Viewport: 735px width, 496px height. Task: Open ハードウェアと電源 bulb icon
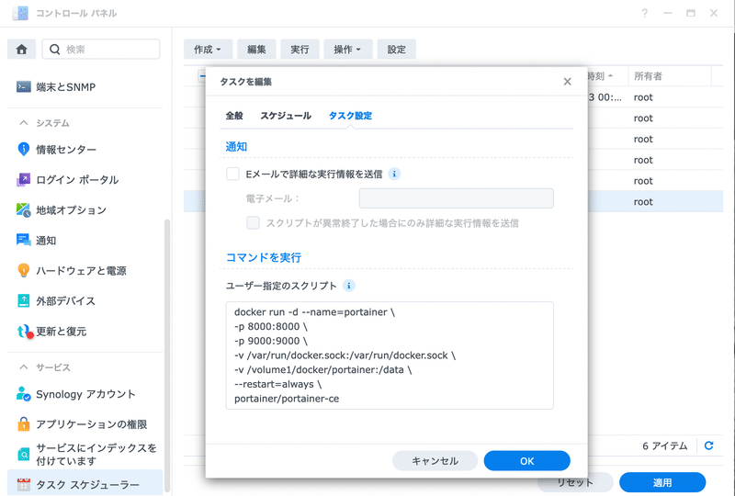coord(24,270)
